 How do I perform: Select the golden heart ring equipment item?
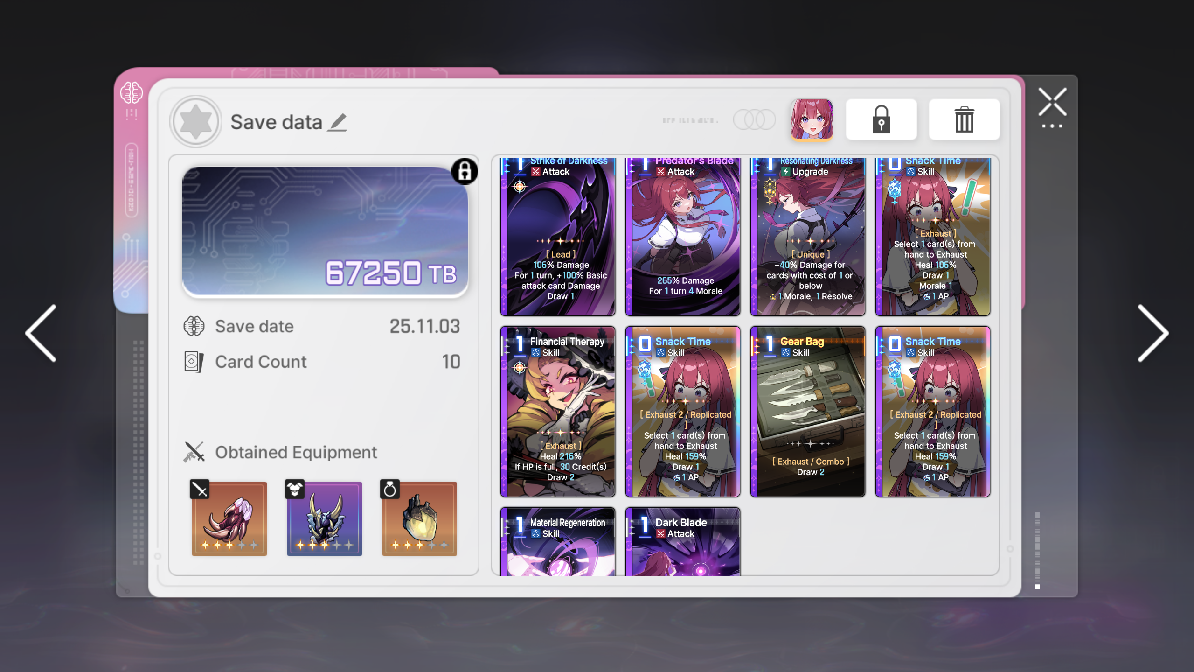[x=419, y=518]
